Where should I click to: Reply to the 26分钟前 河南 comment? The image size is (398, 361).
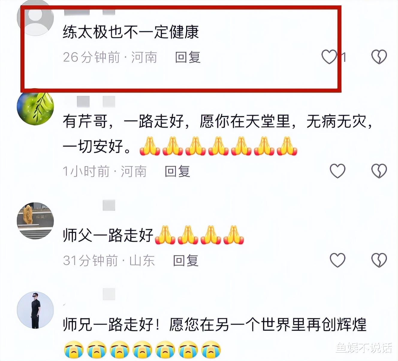coord(188,57)
